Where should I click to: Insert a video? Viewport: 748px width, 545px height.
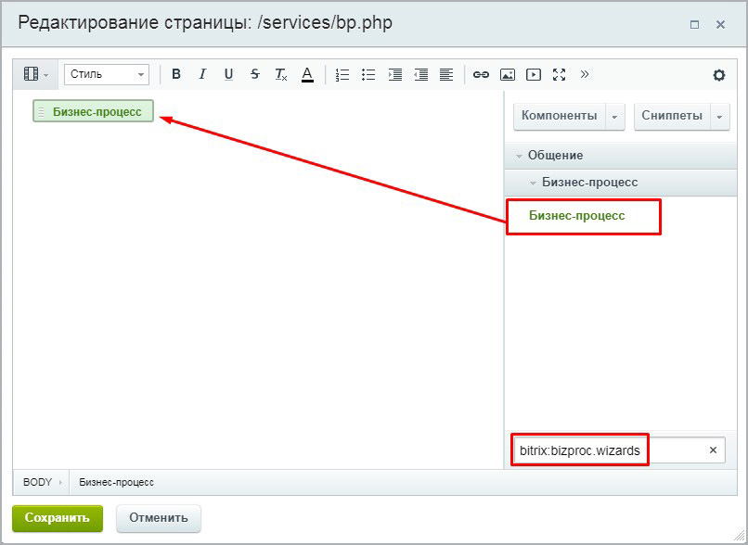[x=533, y=75]
